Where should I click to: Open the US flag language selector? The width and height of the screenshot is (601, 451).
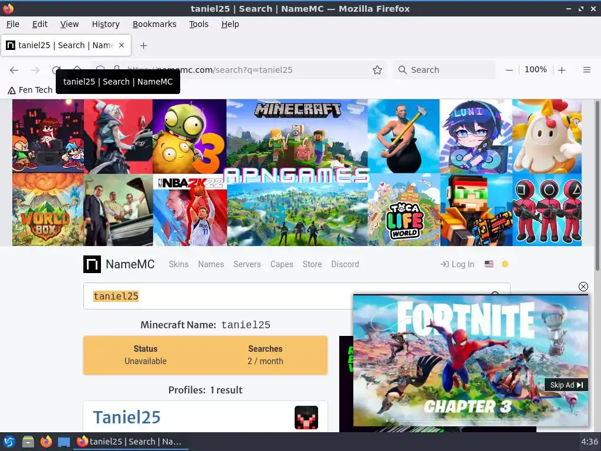[489, 264]
